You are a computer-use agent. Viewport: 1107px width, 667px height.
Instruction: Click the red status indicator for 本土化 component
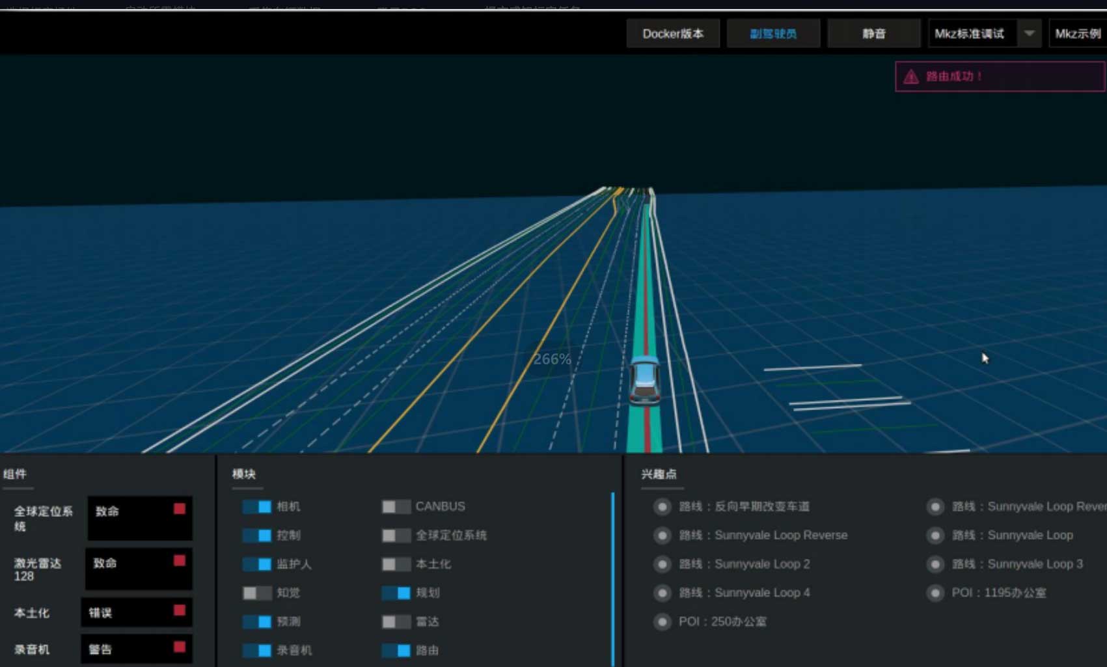[179, 610]
